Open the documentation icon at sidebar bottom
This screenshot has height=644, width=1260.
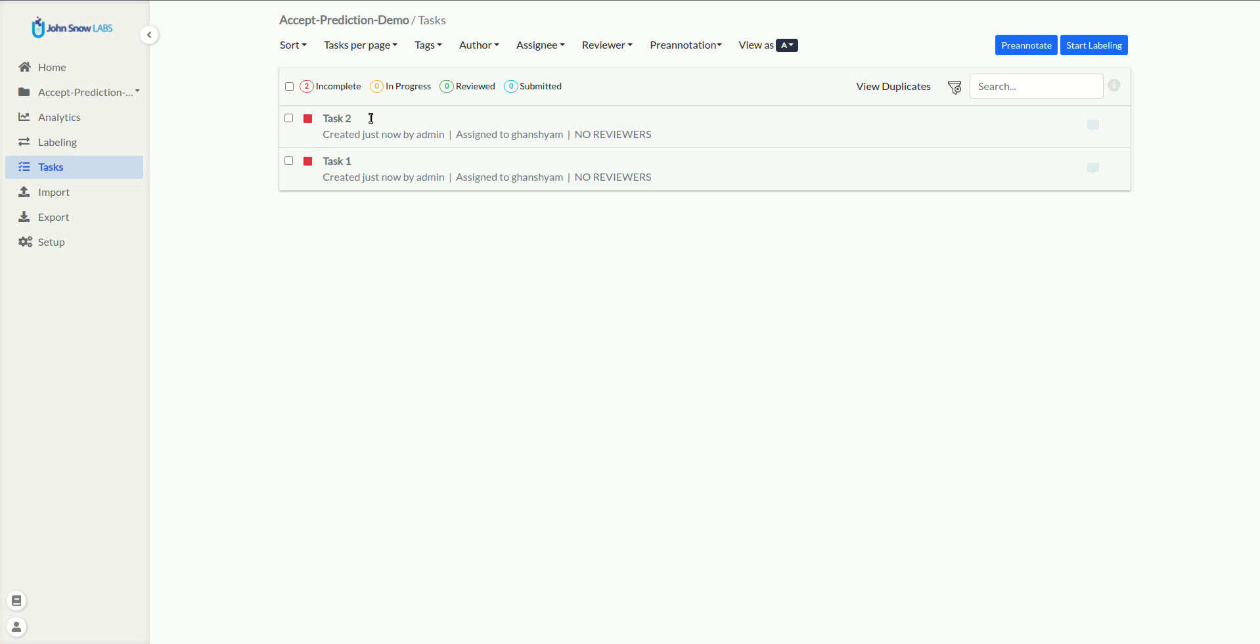(16, 601)
